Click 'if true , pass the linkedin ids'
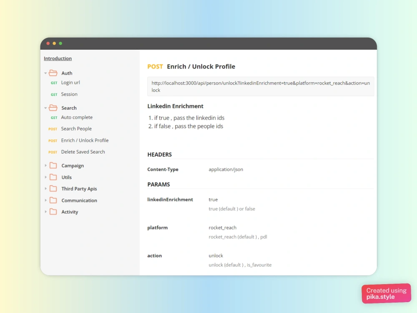 189,118
